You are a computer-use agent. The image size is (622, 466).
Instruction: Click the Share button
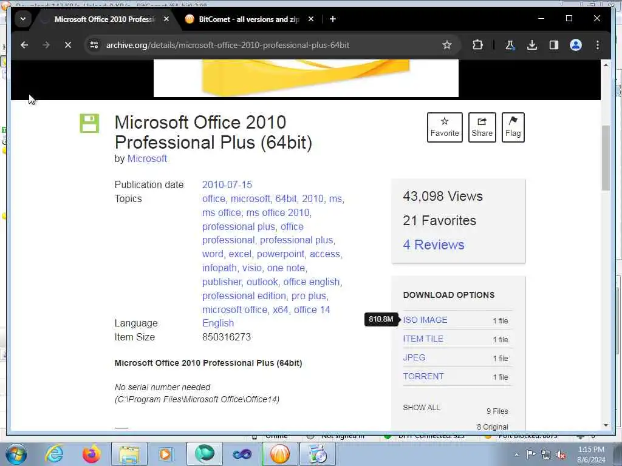click(x=482, y=127)
